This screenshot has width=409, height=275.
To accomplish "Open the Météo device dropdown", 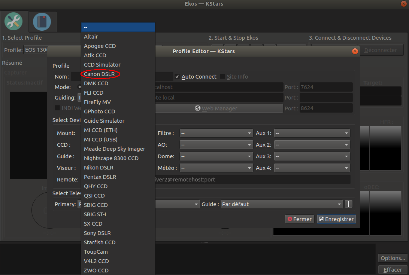I will click(x=216, y=168).
